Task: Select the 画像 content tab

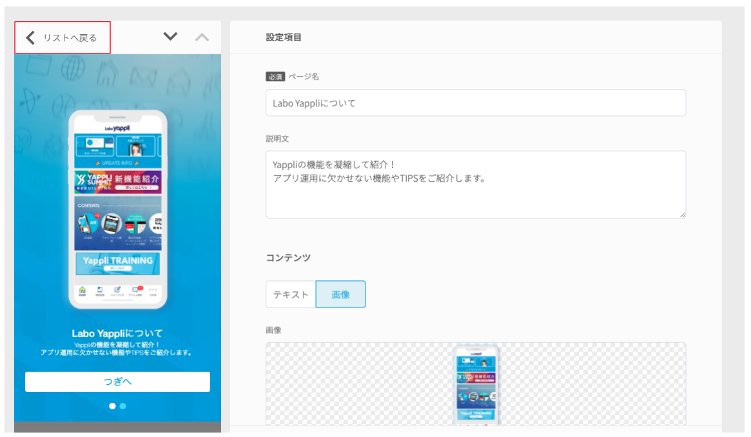Action: click(x=340, y=295)
